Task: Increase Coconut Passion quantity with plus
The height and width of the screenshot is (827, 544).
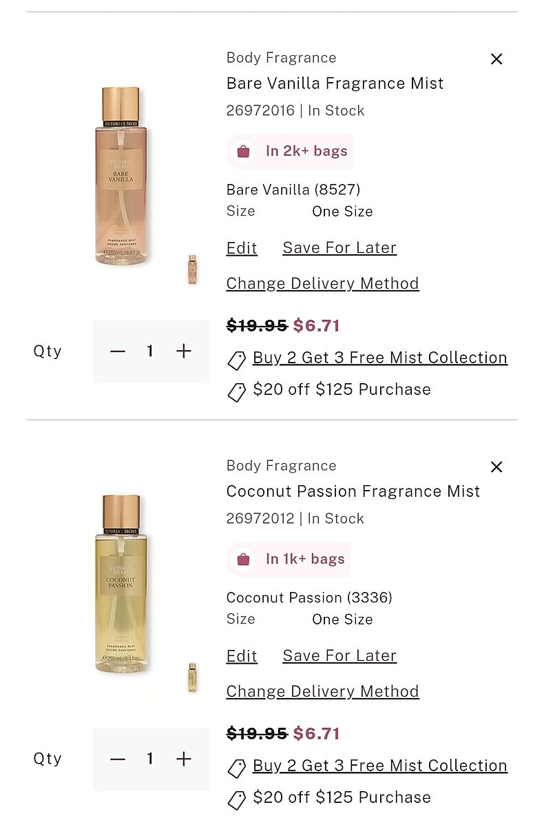Action: pyautogui.click(x=183, y=759)
